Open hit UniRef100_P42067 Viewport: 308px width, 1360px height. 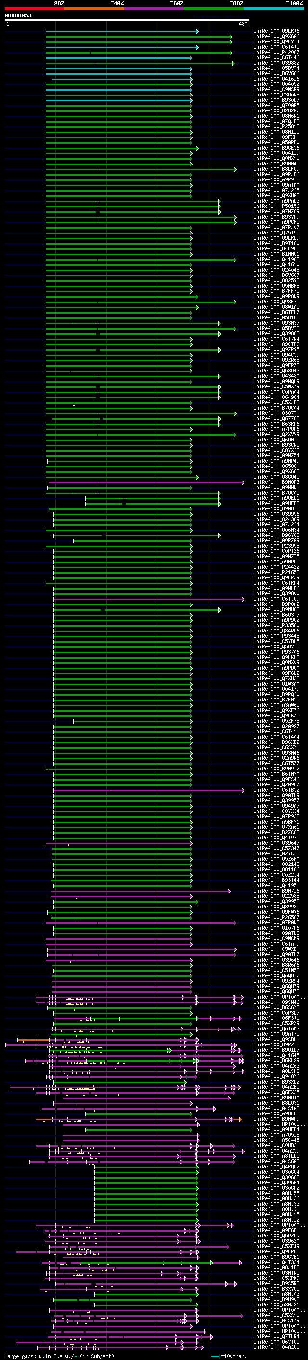coord(276,52)
